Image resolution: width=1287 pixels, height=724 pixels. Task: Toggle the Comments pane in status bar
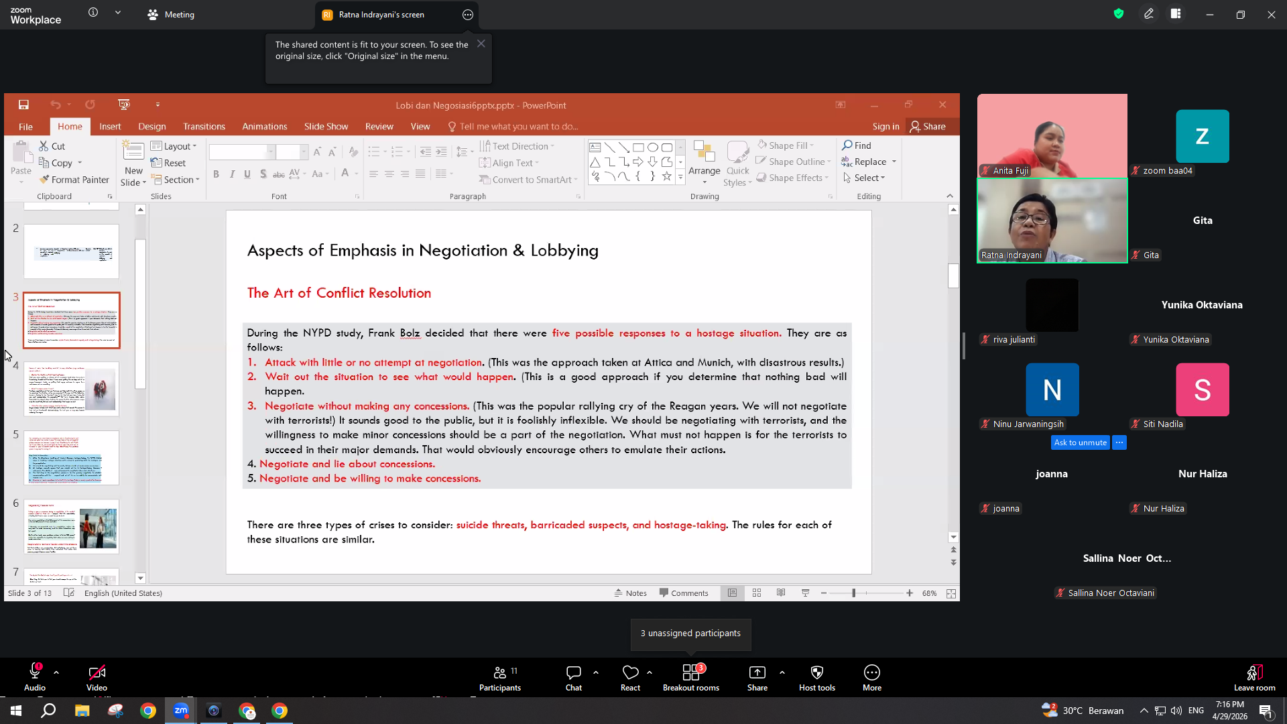click(x=683, y=593)
